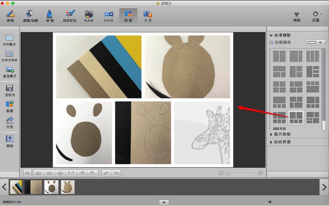Viewport: 329px width, 206px height.
Task: Select the left column with three rows template
Action: point(313,71)
